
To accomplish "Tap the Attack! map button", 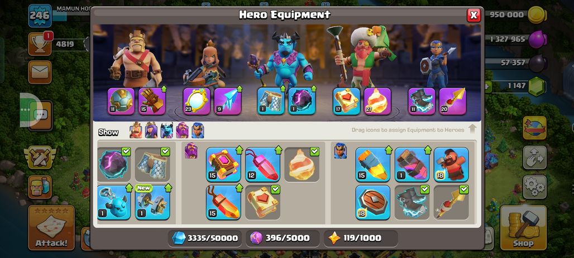I will click(51, 228).
